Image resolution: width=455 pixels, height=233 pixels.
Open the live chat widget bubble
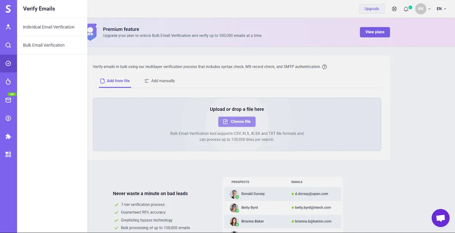click(441, 218)
